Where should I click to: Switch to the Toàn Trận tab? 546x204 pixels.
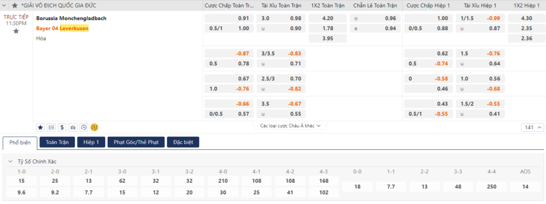click(x=57, y=142)
